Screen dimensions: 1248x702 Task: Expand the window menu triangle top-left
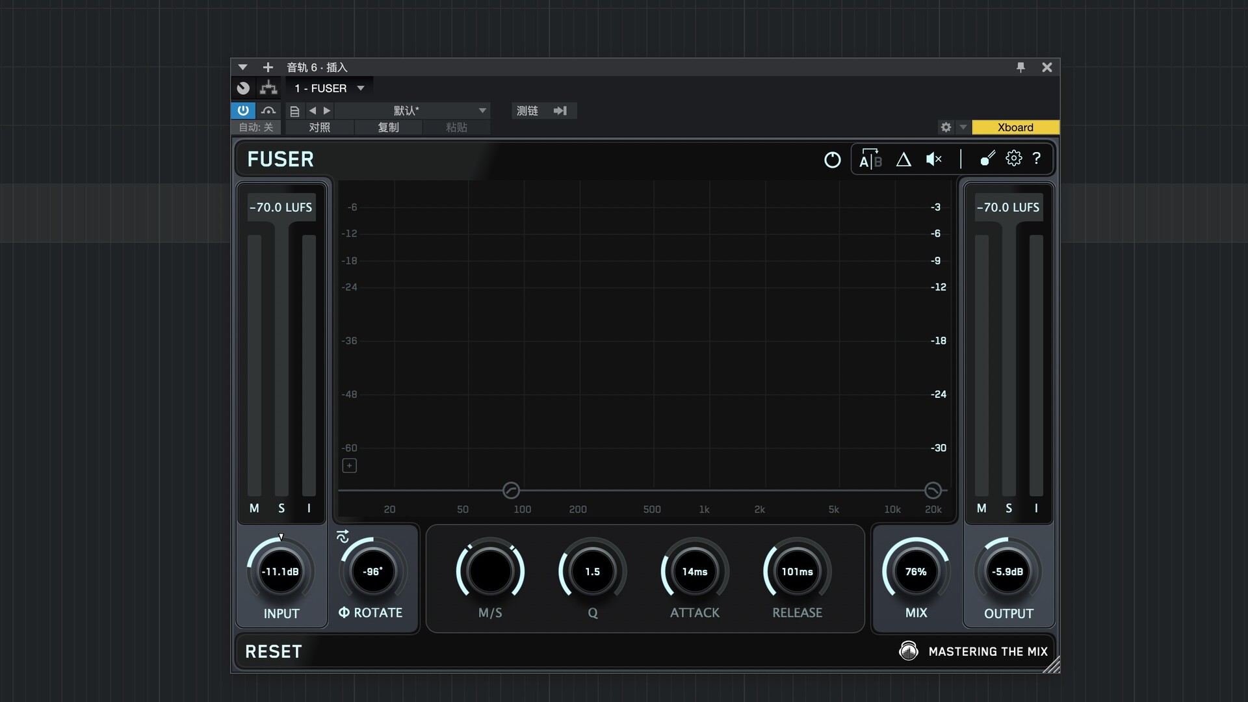[x=242, y=67]
